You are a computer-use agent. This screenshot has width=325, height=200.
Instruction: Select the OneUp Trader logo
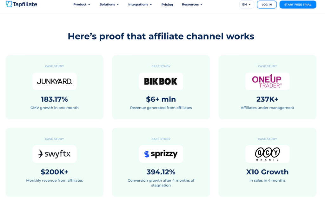click(x=267, y=81)
